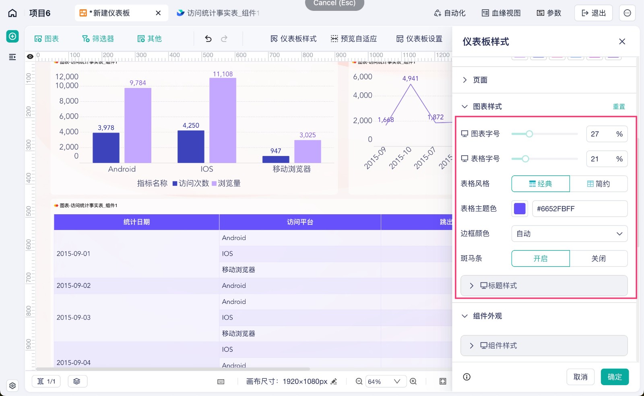Close the 新建仪表板 tab

[x=158, y=13]
